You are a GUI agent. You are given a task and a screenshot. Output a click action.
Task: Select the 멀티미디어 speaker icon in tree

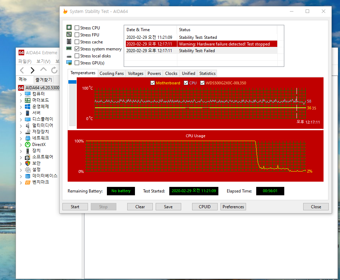[28, 126]
